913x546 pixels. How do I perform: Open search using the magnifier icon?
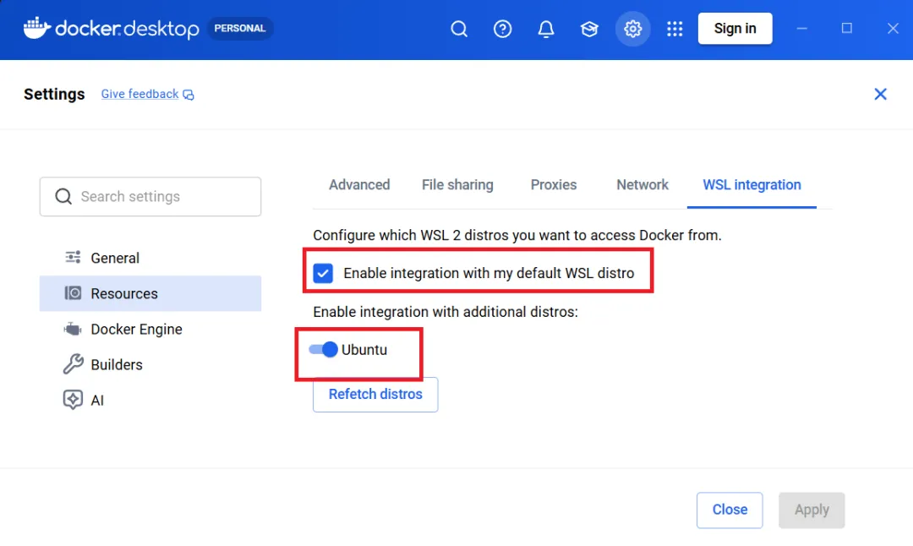459,29
